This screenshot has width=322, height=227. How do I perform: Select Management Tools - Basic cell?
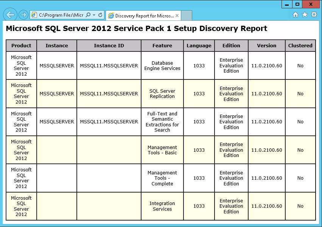coord(162,150)
